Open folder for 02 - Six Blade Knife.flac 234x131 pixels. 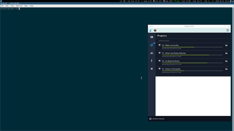pyautogui.click(x=227, y=61)
